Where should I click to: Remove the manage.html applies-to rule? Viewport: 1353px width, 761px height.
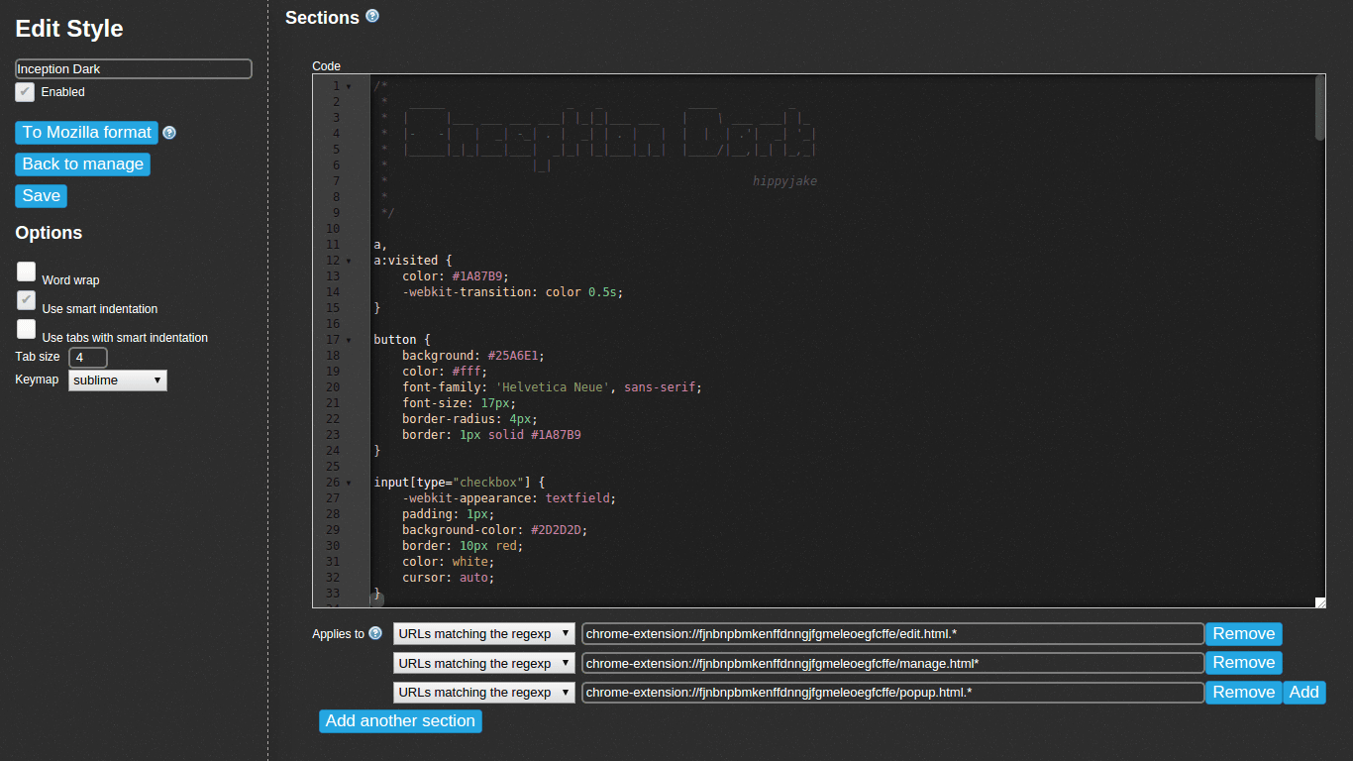click(x=1243, y=663)
